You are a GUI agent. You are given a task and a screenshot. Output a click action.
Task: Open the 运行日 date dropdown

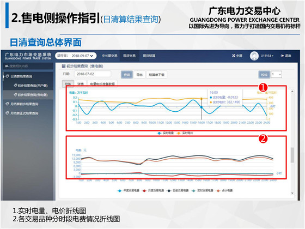pyautogui.click(x=76, y=56)
